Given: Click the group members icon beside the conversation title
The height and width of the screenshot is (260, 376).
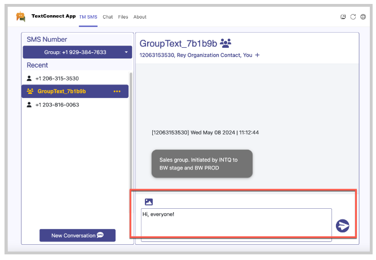Looking at the screenshot, I should pyautogui.click(x=225, y=43).
